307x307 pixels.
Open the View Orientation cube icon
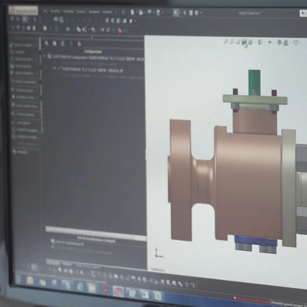pyautogui.click(x=250, y=42)
